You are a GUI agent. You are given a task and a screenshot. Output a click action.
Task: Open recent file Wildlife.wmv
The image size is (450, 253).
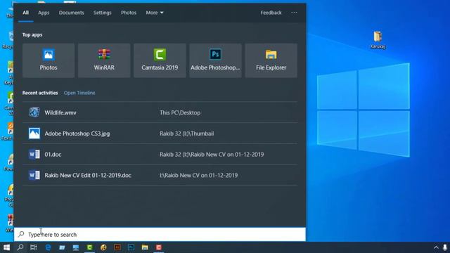pos(160,112)
